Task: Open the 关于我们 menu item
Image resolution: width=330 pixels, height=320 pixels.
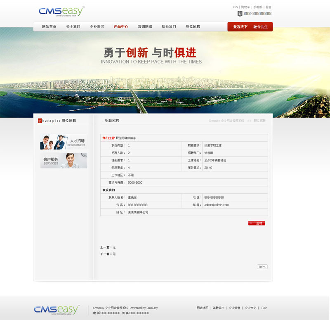Action: point(73,26)
